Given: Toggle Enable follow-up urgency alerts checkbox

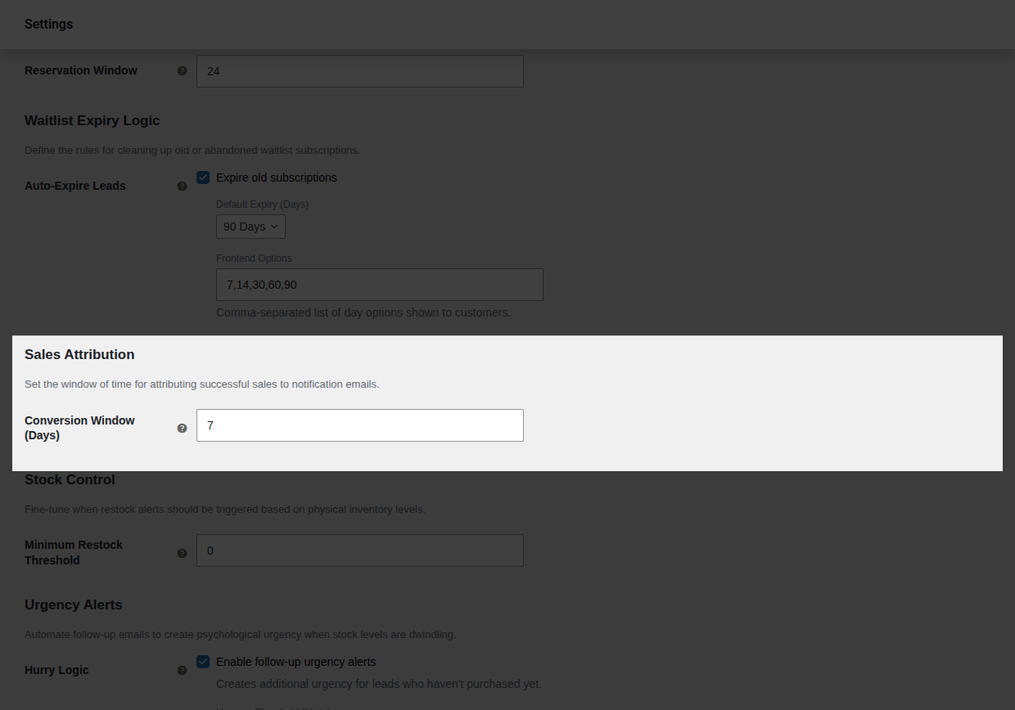Looking at the screenshot, I should tap(203, 662).
